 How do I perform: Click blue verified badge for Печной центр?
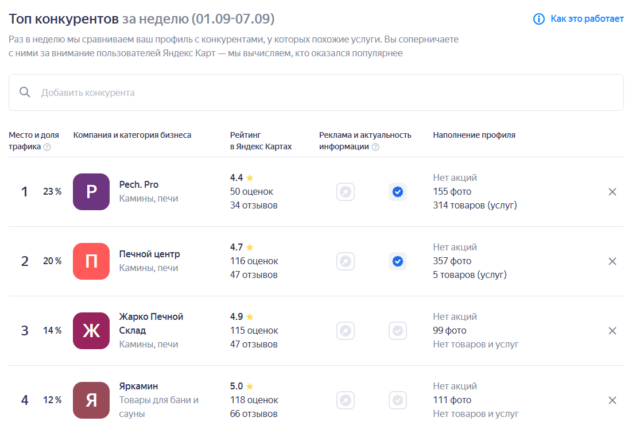398,261
